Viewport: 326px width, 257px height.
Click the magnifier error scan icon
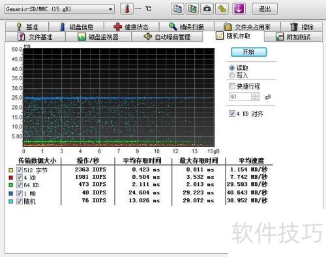point(173,27)
